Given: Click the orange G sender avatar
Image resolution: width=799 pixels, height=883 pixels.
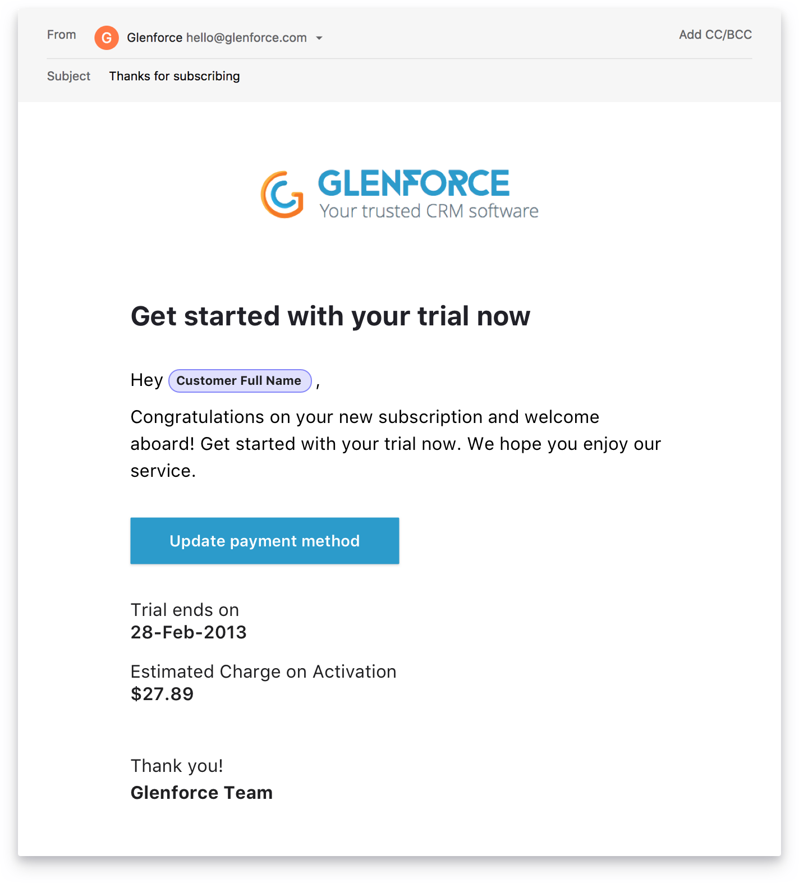Looking at the screenshot, I should pos(107,38).
